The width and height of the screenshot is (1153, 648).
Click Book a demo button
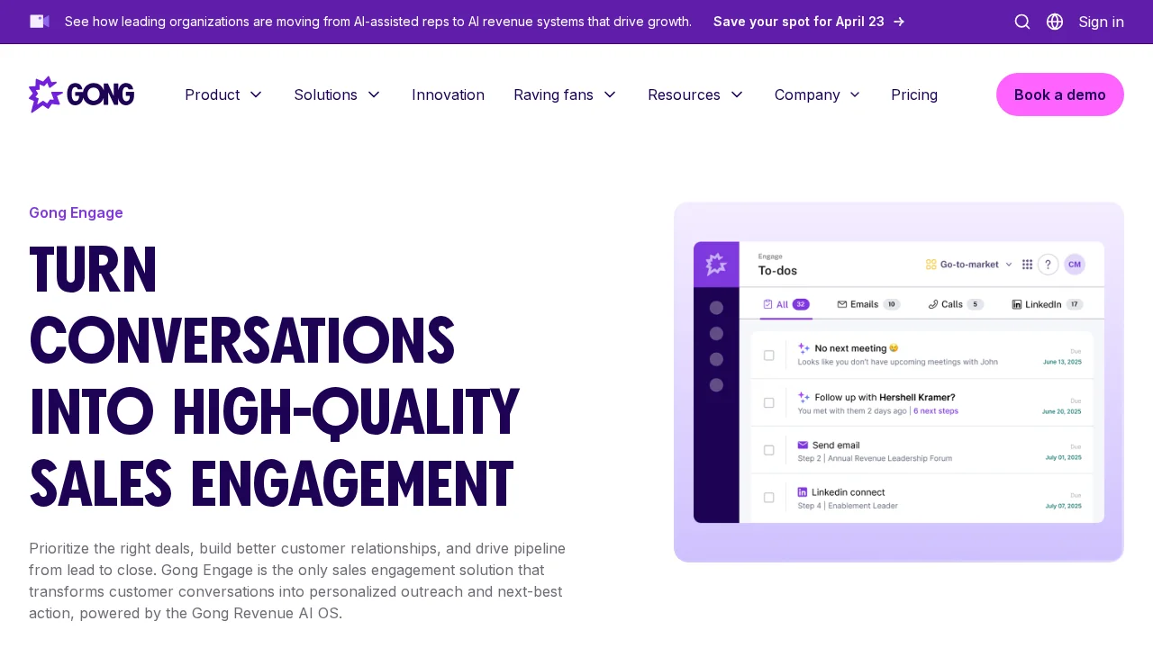point(1059,94)
